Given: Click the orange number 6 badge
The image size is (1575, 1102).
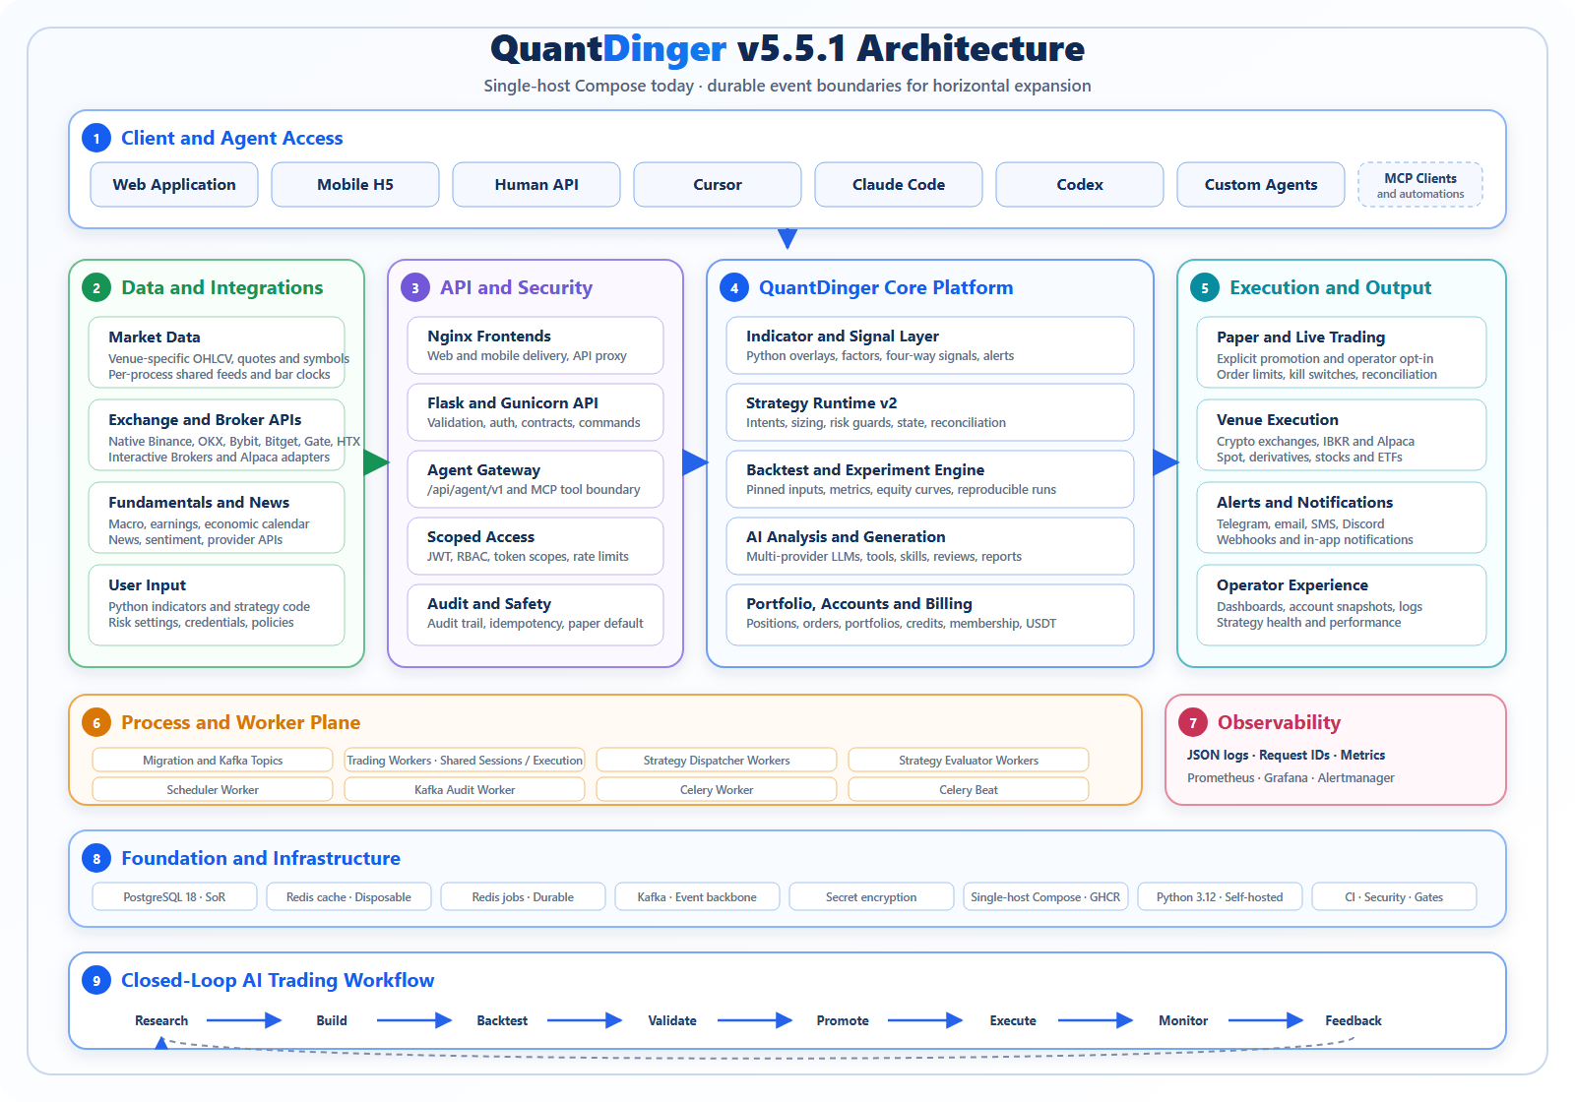Looking at the screenshot, I should point(96,722).
